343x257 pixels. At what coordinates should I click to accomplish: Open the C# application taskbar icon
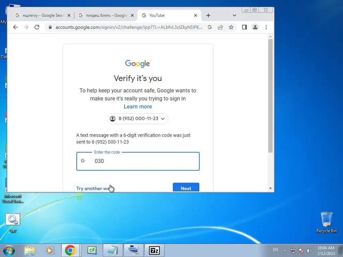[92, 250]
